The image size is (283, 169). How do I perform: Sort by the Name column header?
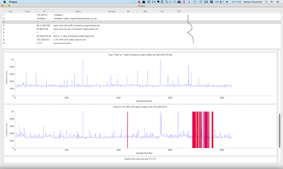coord(78,11)
